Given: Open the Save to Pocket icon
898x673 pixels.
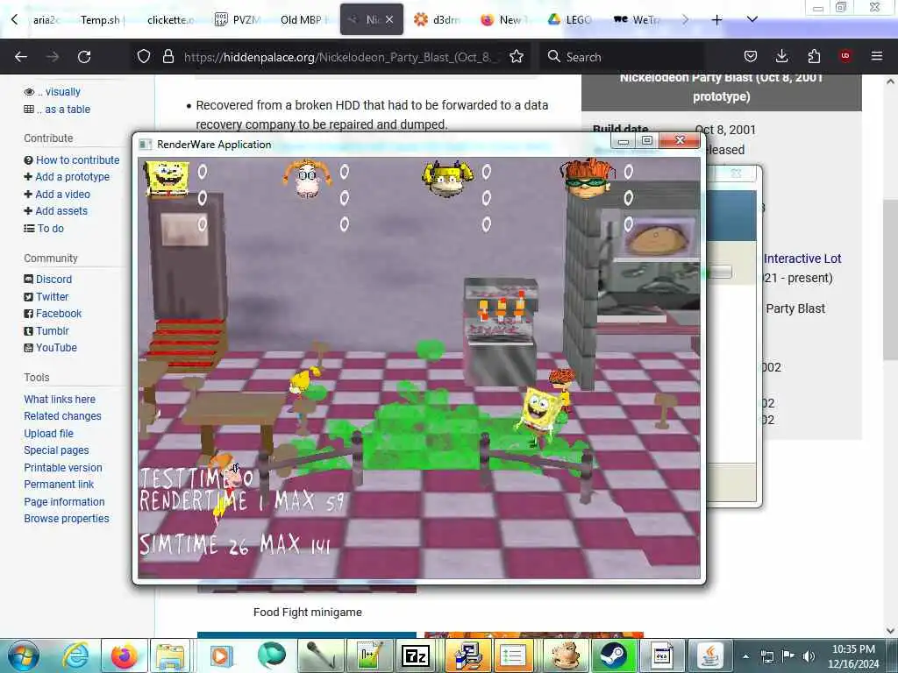Looking at the screenshot, I should (x=751, y=56).
